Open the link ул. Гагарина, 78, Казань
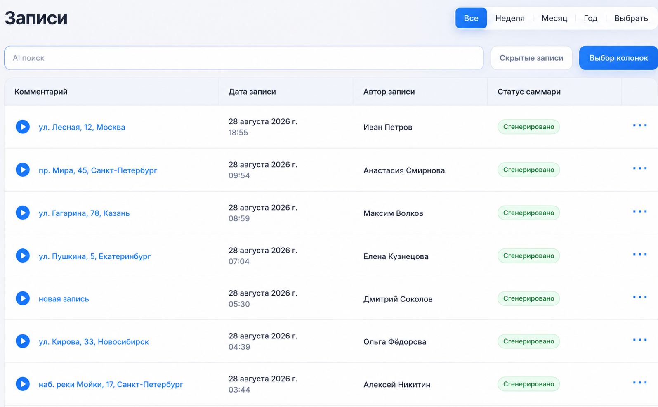 [x=84, y=213]
